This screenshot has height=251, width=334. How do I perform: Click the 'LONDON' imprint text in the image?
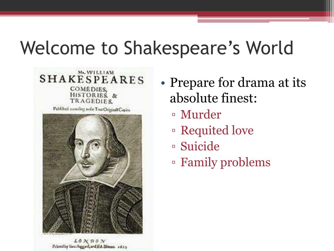tap(89, 241)
